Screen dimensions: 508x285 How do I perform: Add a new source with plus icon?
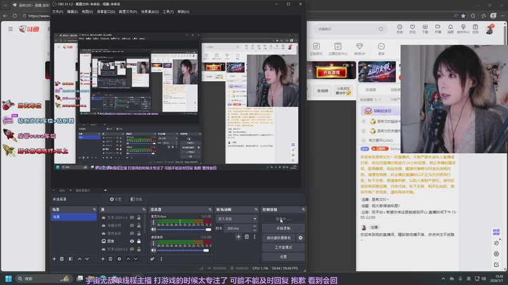coord(103,259)
